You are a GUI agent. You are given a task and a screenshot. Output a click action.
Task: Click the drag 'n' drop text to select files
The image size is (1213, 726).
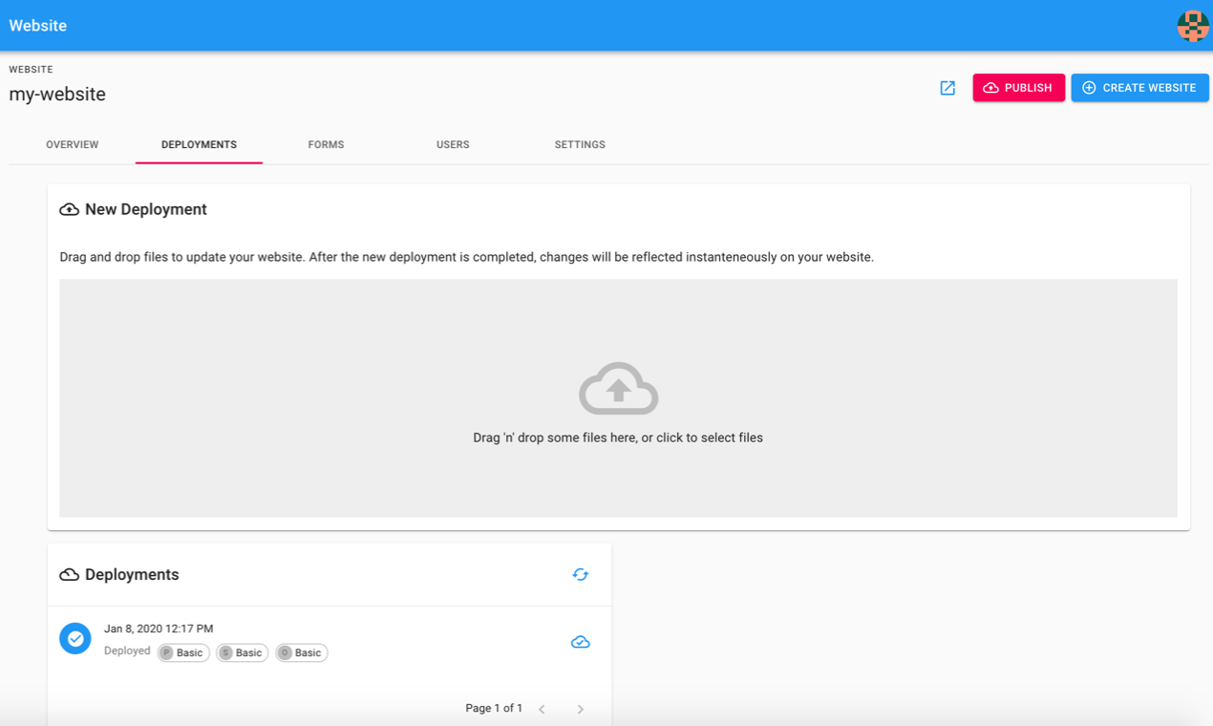618,438
